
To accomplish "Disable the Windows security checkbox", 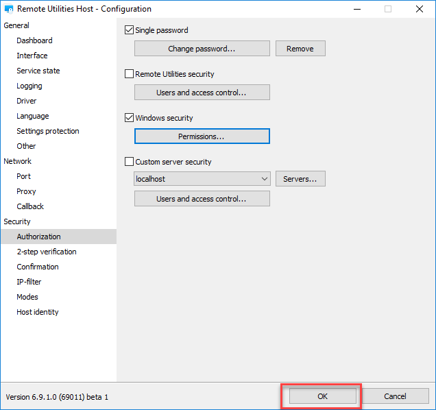I will pyautogui.click(x=129, y=118).
